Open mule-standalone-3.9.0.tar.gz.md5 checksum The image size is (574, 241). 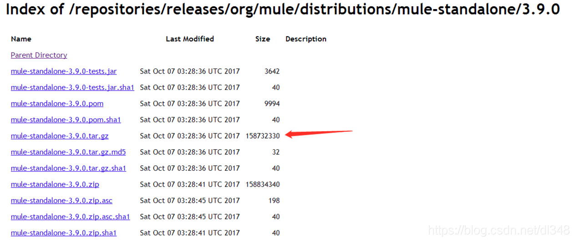68,152
